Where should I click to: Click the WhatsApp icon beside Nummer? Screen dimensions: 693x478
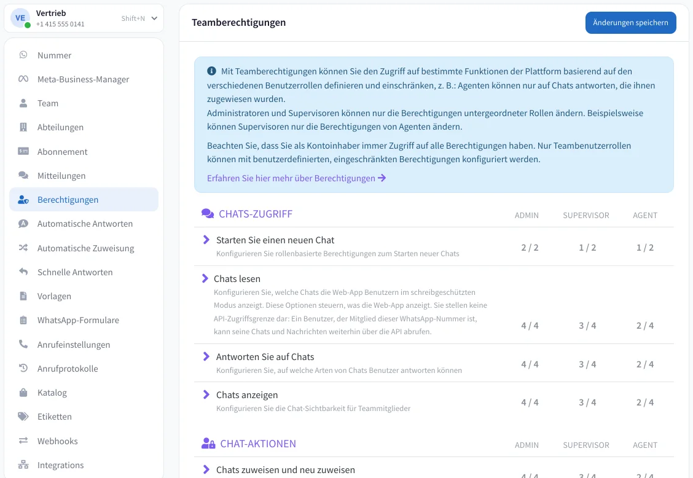23,55
